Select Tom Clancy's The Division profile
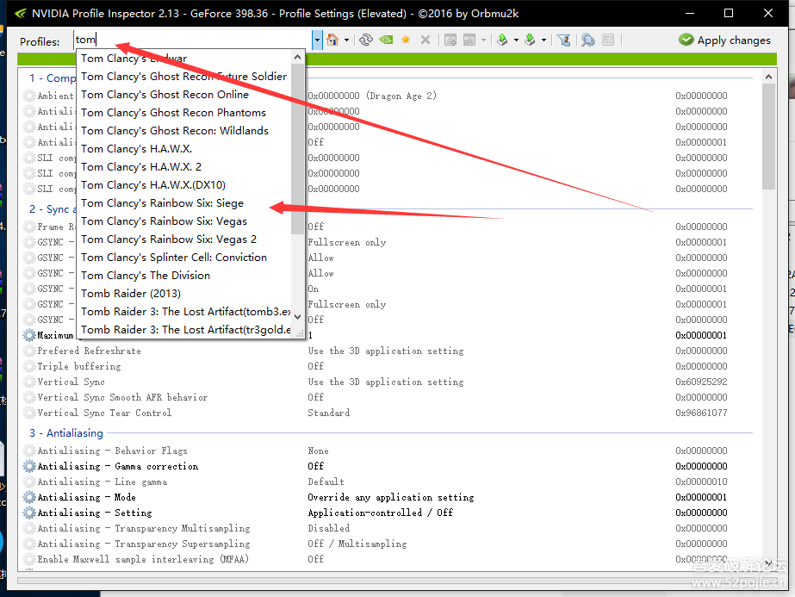The width and height of the screenshot is (795, 597). tap(146, 276)
